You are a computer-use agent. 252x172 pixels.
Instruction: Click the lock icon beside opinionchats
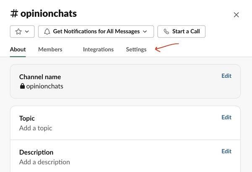coord(22,86)
